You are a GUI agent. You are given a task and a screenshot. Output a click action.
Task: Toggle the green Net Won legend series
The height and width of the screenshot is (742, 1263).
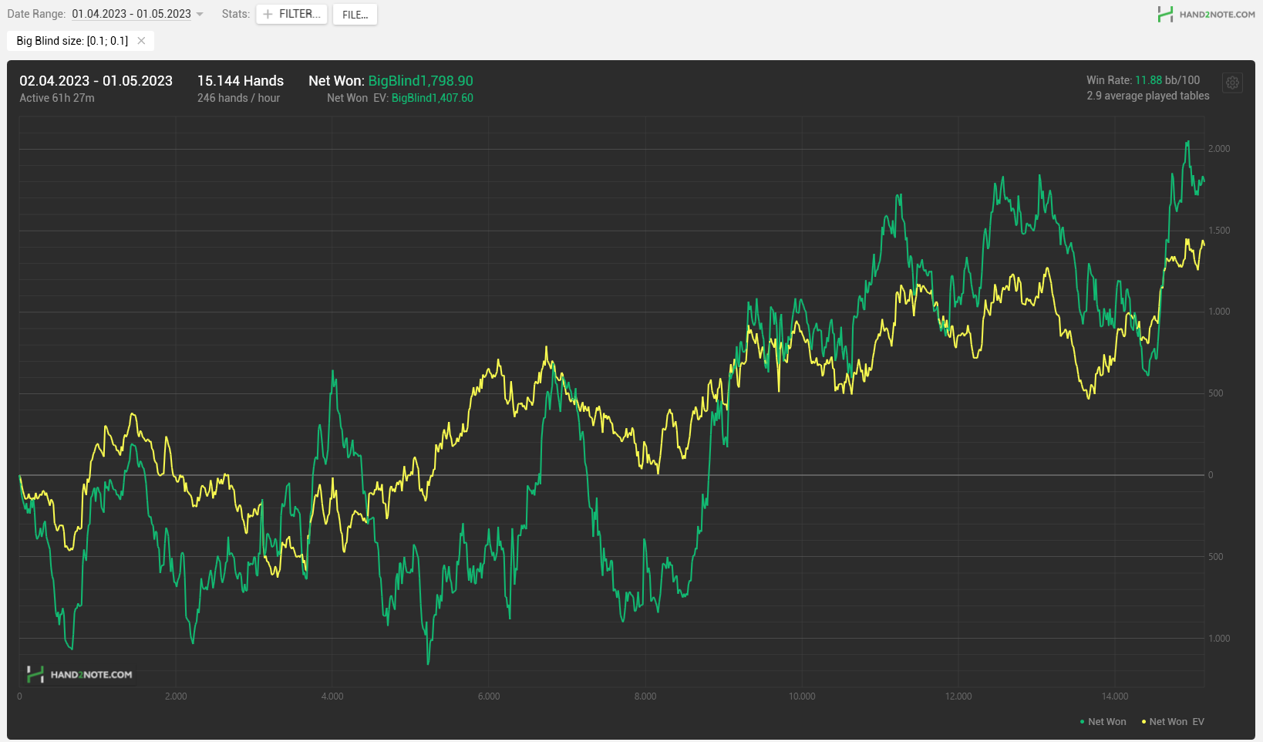point(1103,722)
